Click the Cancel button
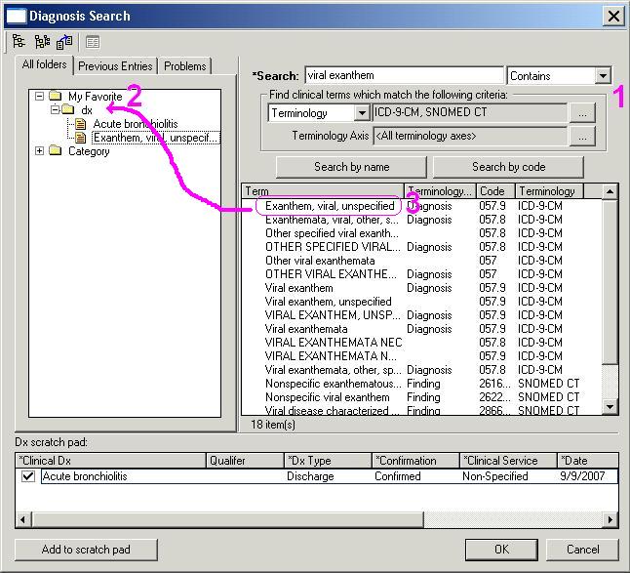The width and height of the screenshot is (630, 573). (582, 550)
